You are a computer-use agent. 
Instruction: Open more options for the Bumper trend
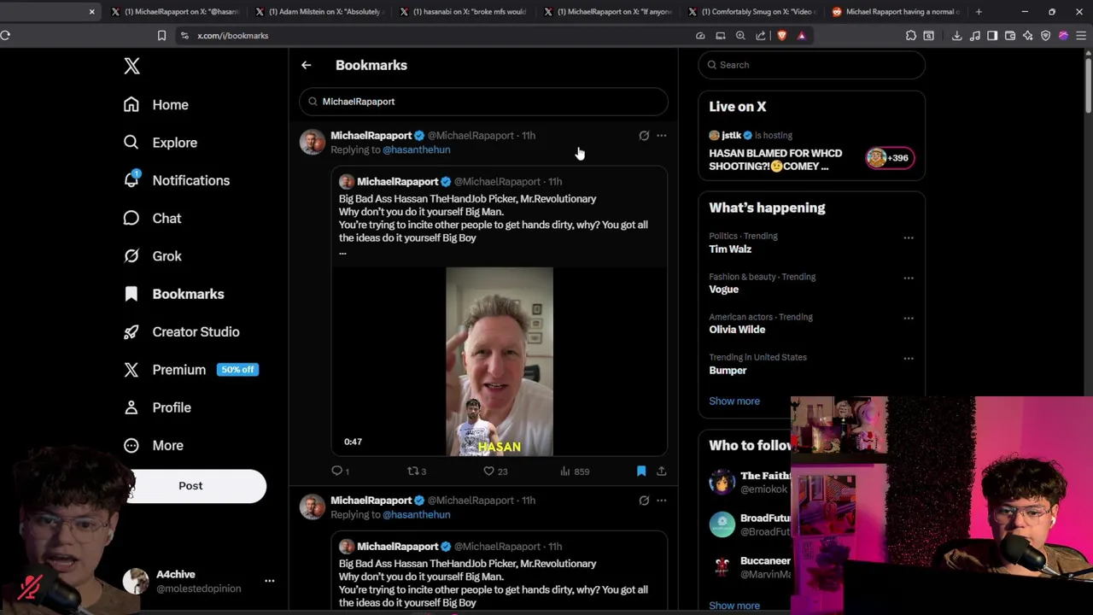click(x=909, y=358)
